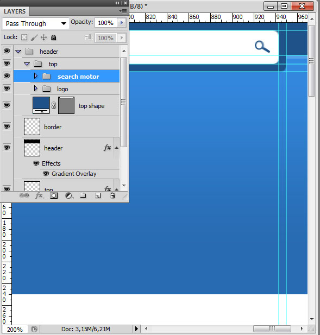This screenshot has width=320, height=335.
Task: Click Doc: 3,15M/6,21M status text
Action: click(x=86, y=329)
